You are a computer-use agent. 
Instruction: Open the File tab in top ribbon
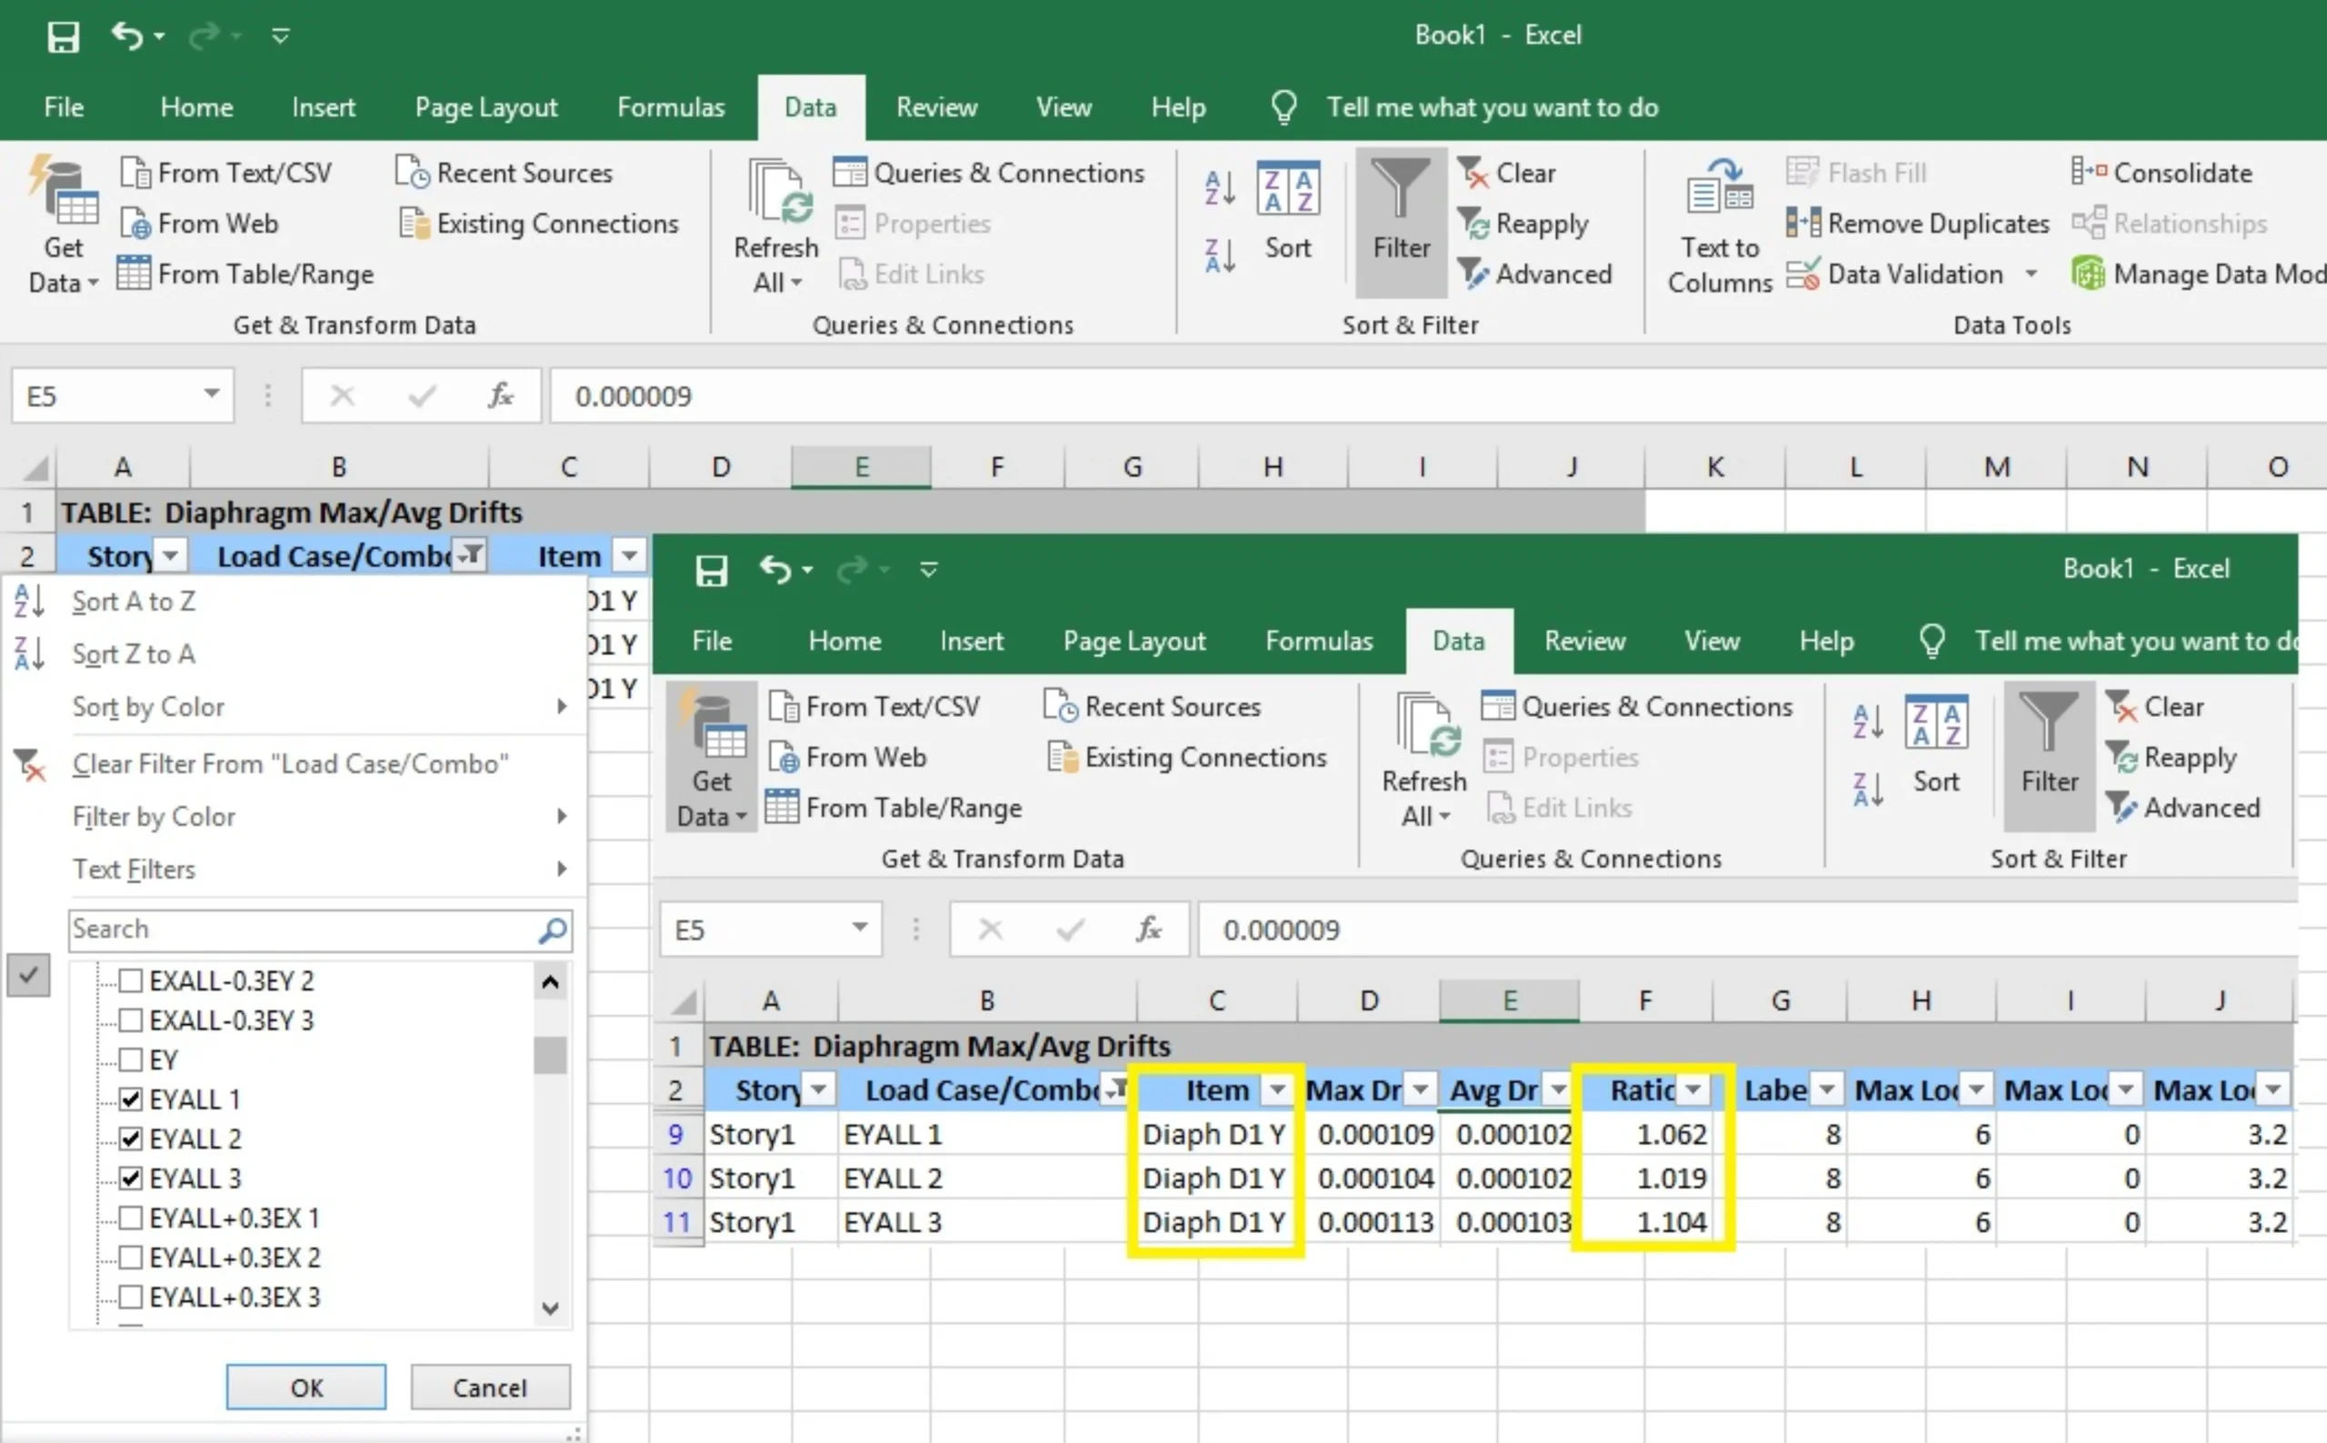click(x=63, y=107)
